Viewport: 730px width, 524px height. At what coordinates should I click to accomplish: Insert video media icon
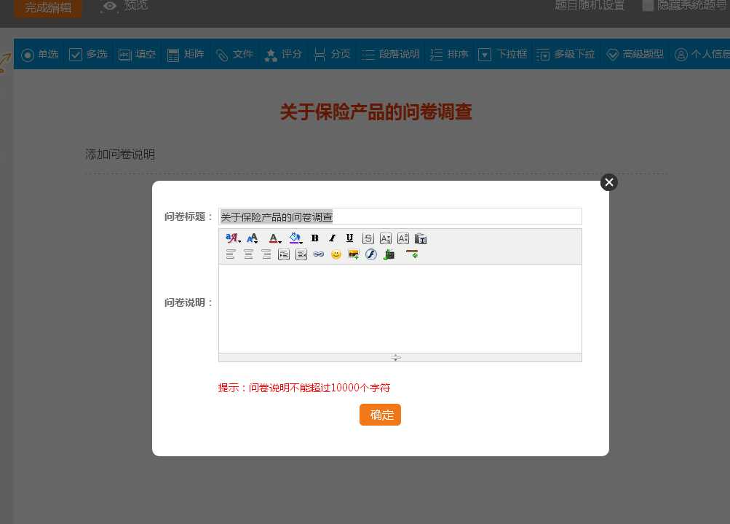pyautogui.click(x=389, y=254)
